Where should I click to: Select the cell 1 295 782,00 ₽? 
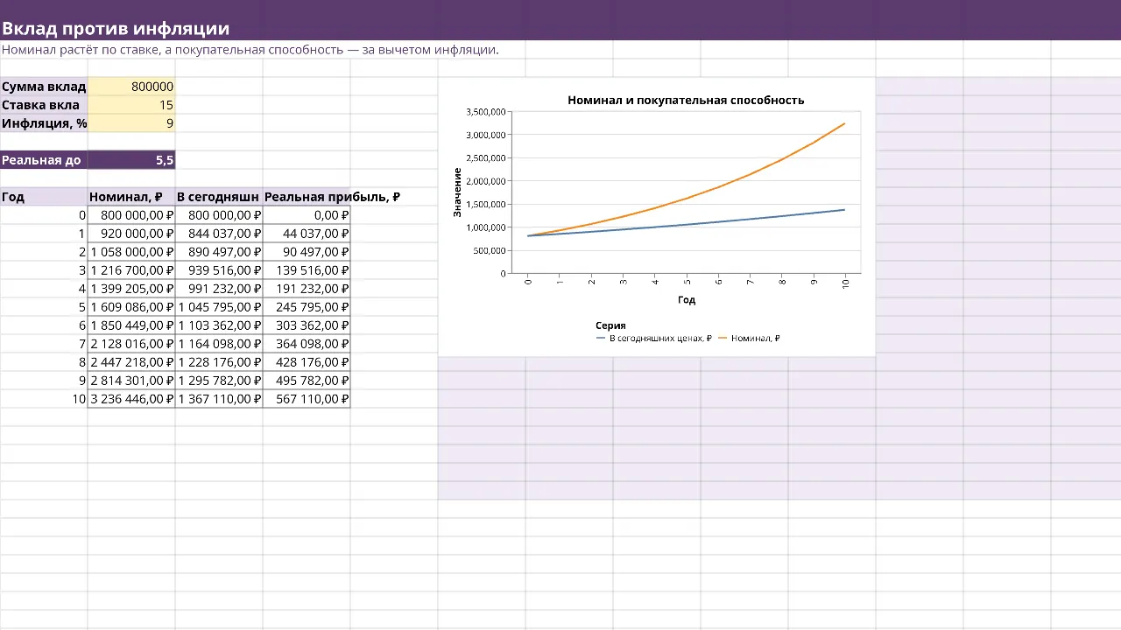pos(219,381)
